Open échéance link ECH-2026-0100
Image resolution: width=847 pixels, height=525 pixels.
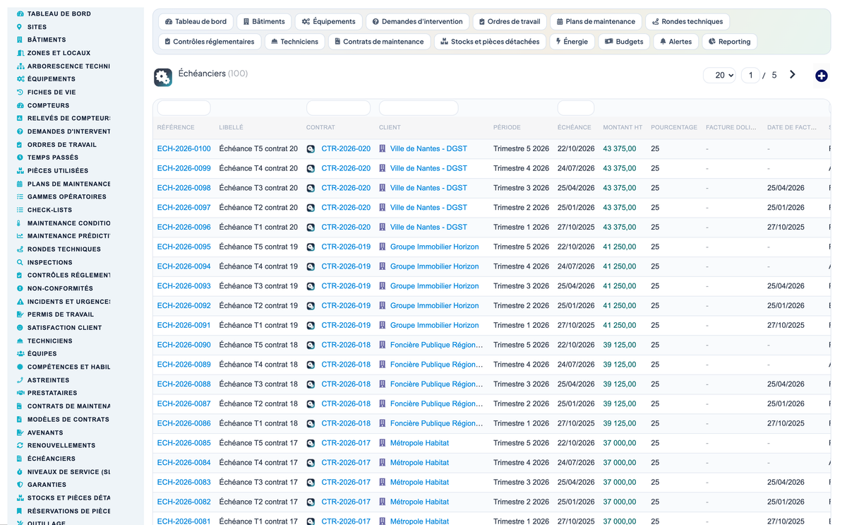pos(184,149)
